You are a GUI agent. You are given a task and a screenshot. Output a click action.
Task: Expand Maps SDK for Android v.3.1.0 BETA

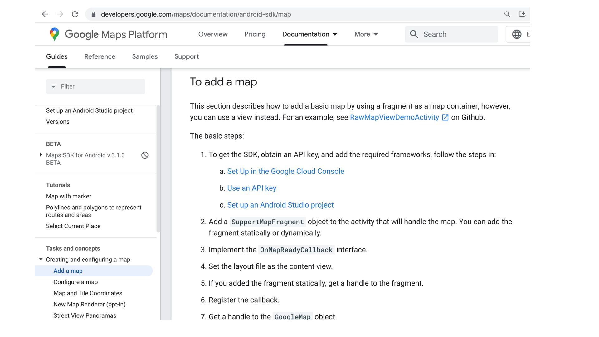(x=41, y=155)
